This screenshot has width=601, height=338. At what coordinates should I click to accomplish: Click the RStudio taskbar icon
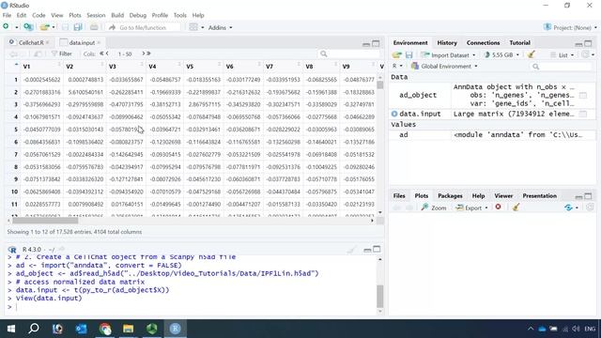coord(176,329)
